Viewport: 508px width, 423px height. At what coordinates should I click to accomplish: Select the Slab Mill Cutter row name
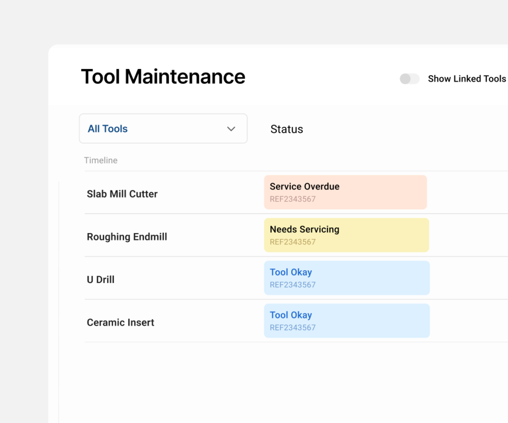tap(122, 194)
